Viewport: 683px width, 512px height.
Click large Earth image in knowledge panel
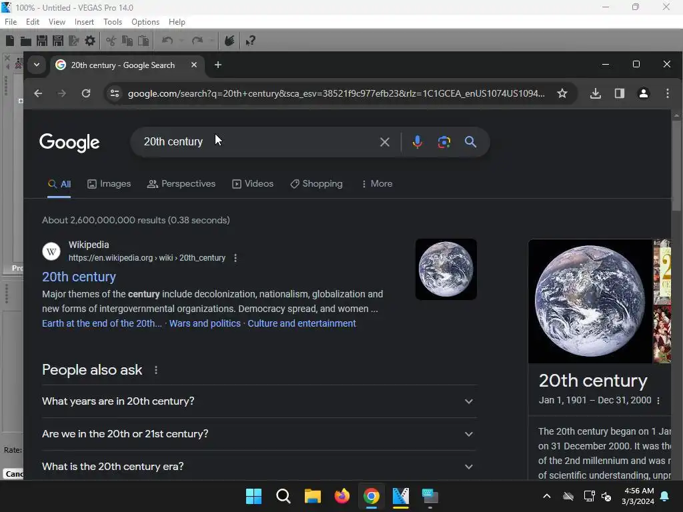(x=590, y=301)
